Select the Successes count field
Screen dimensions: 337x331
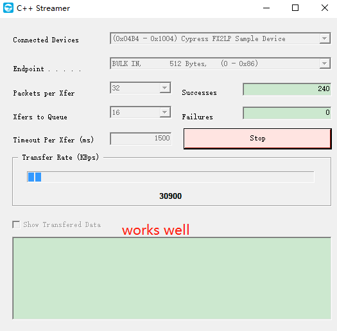point(287,89)
